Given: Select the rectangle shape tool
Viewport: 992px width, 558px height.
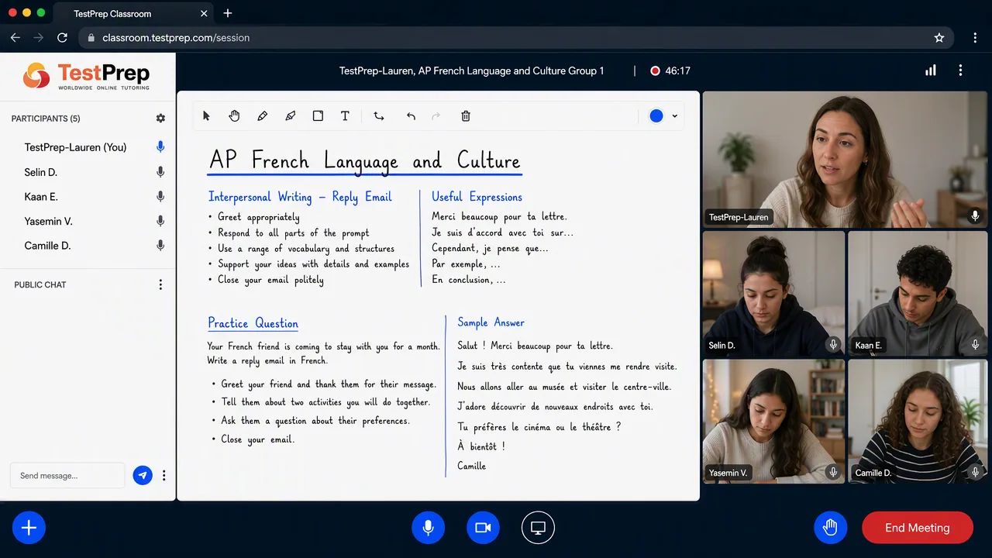Looking at the screenshot, I should click(x=318, y=116).
